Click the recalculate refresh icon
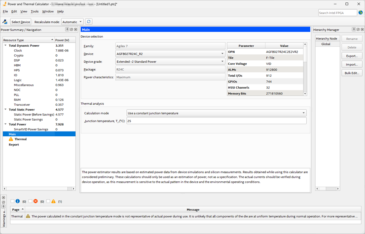This screenshot has height=234, width=365. pos(89,22)
